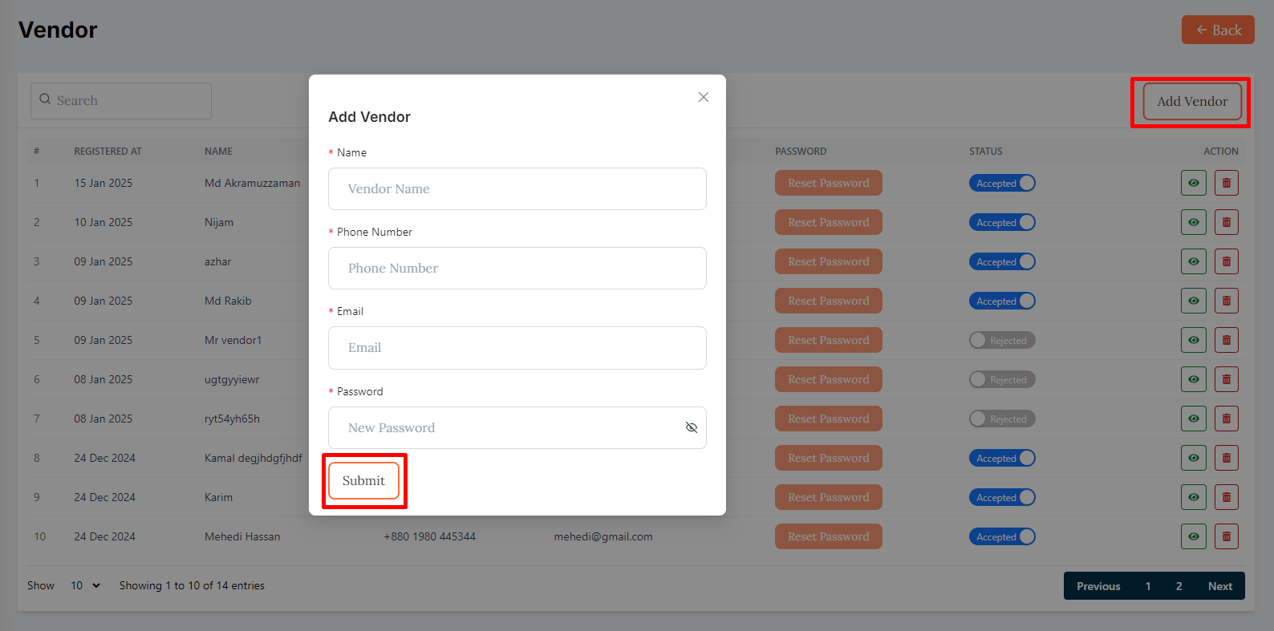This screenshot has height=631, width=1274.
Task: Delete the ryt54yh65h vendor entry
Action: pyautogui.click(x=1226, y=419)
